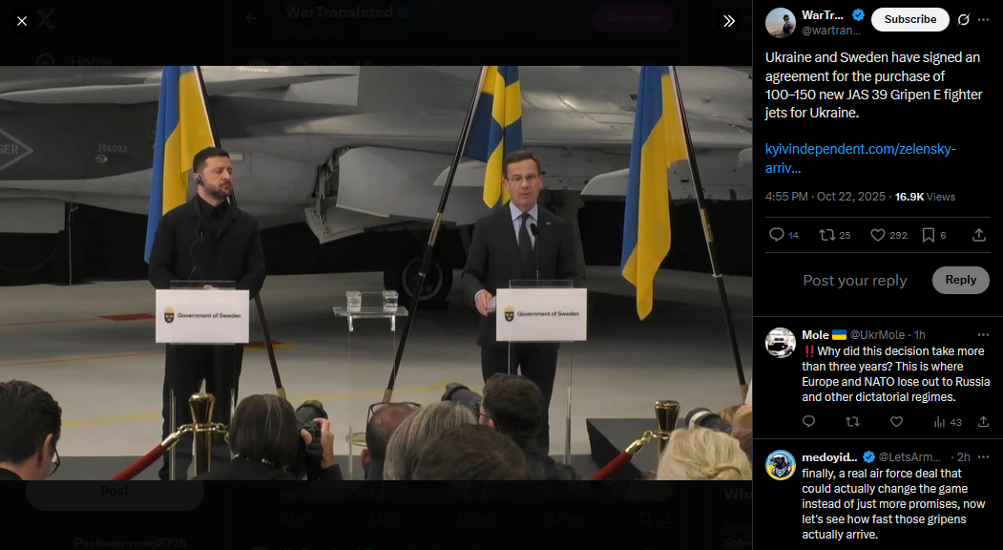
Task: Click the 2h timestamp on medoyid's reply
Action: 963,457
